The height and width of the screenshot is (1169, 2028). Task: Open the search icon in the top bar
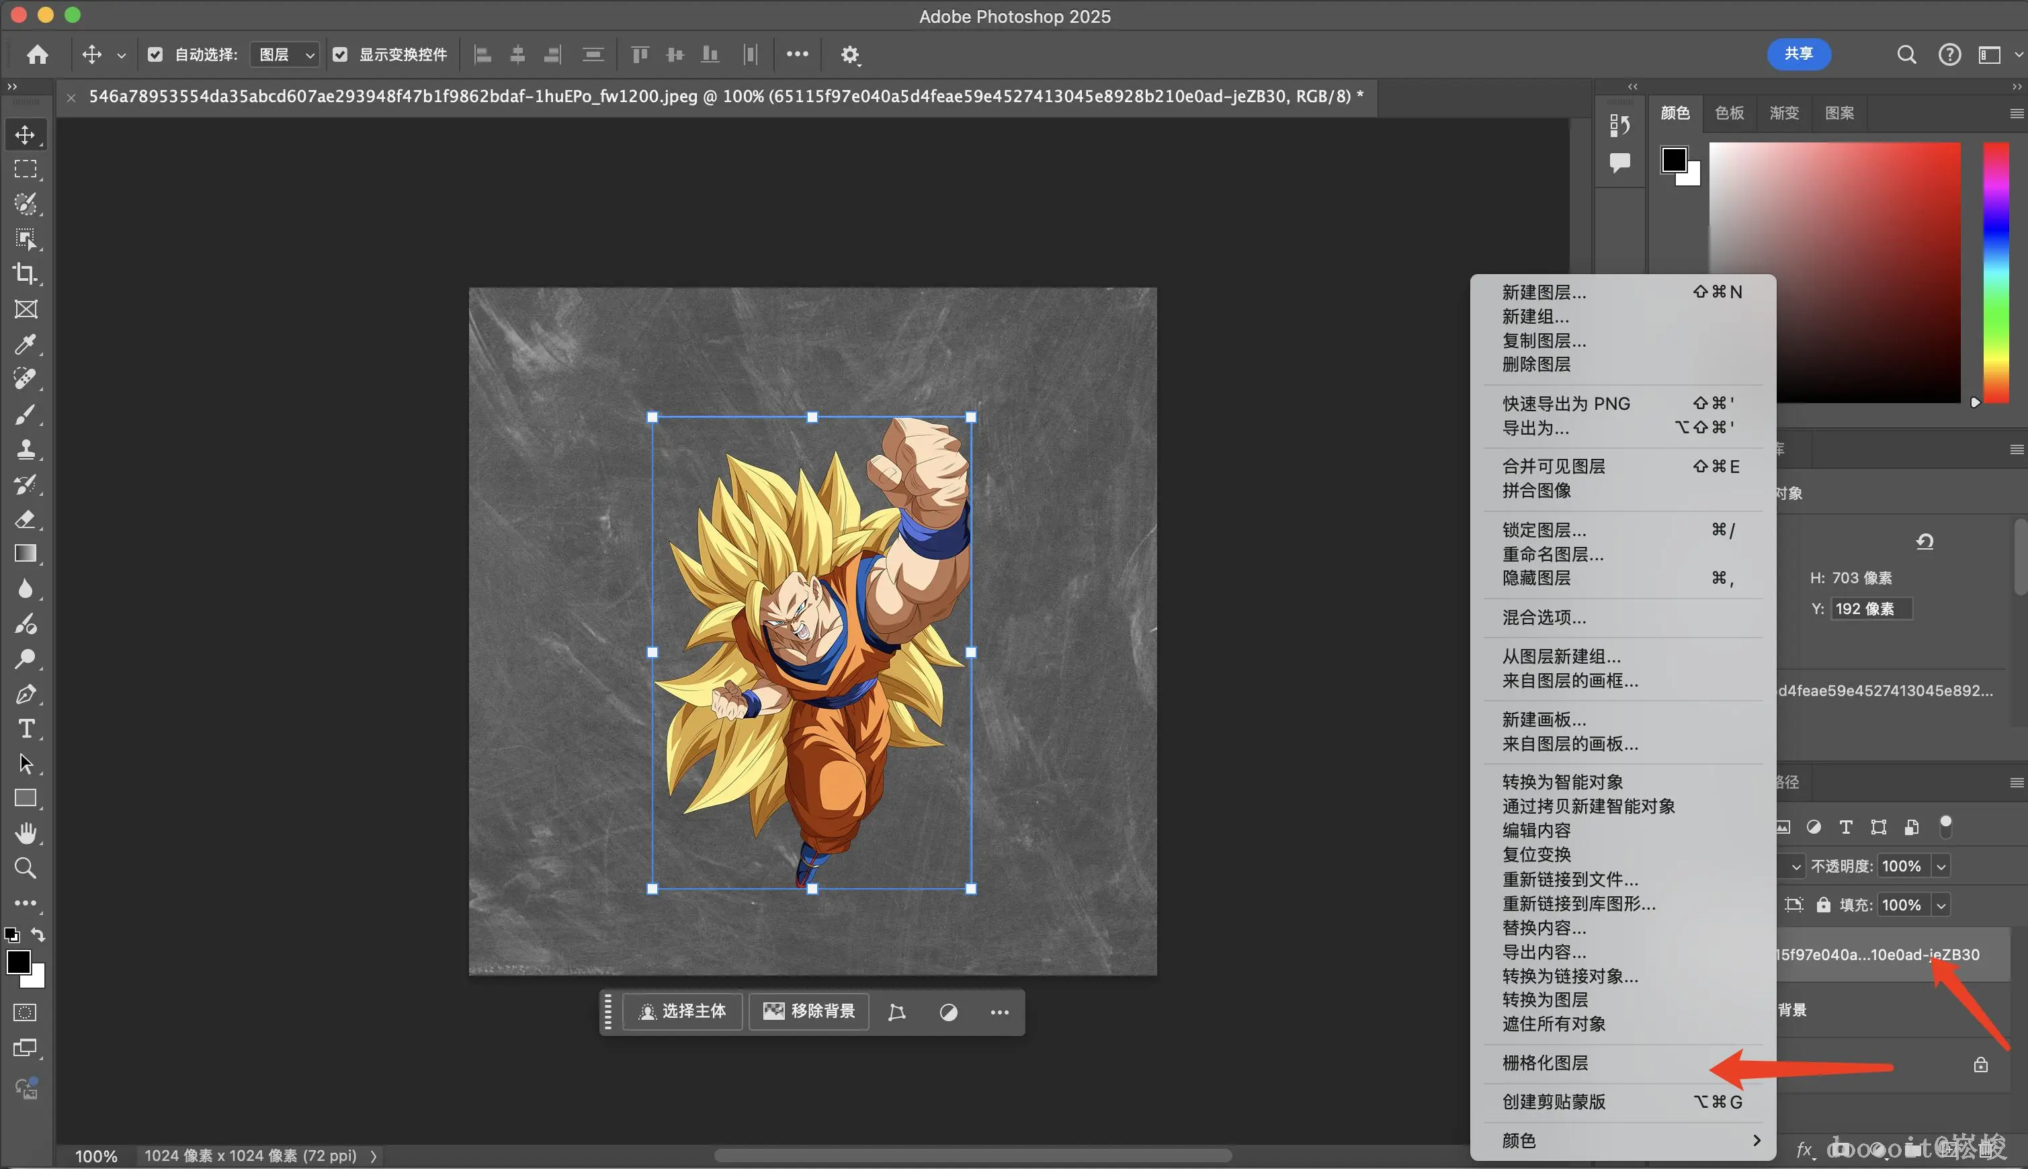tap(1906, 54)
